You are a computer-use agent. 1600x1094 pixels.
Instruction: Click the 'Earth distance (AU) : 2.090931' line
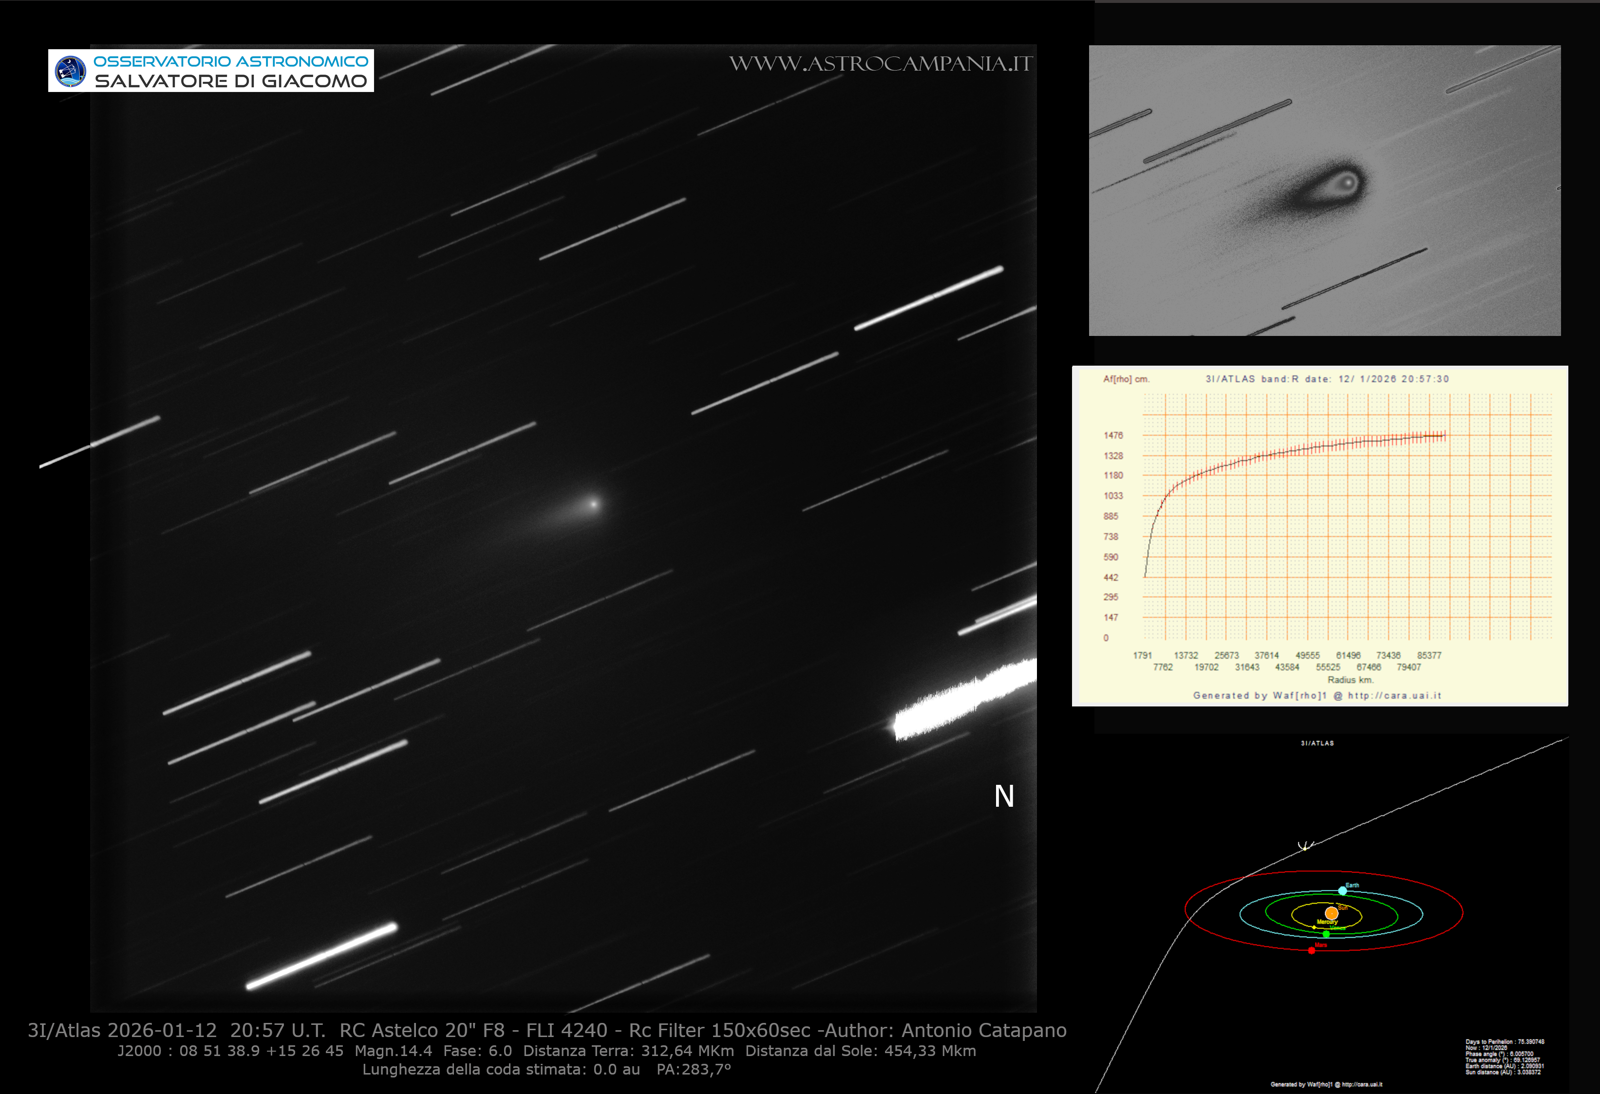(x=1505, y=1066)
